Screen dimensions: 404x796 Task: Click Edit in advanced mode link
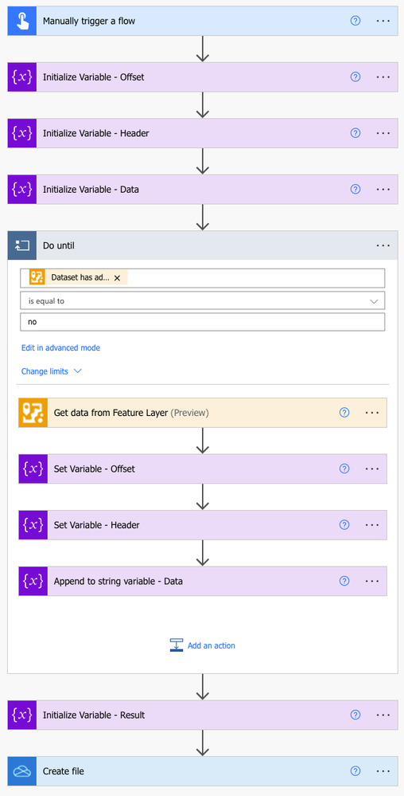(60, 347)
